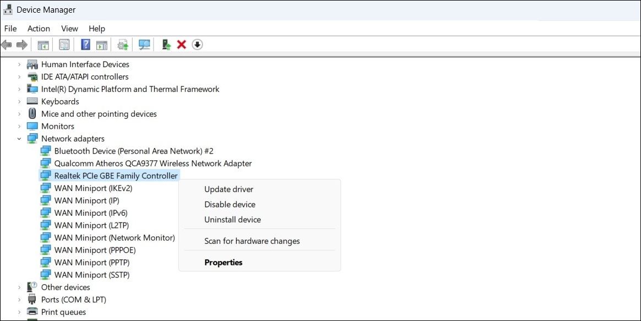The image size is (641, 321).
Task: Click Disable device in the context menu
Action: click(230, 204)
